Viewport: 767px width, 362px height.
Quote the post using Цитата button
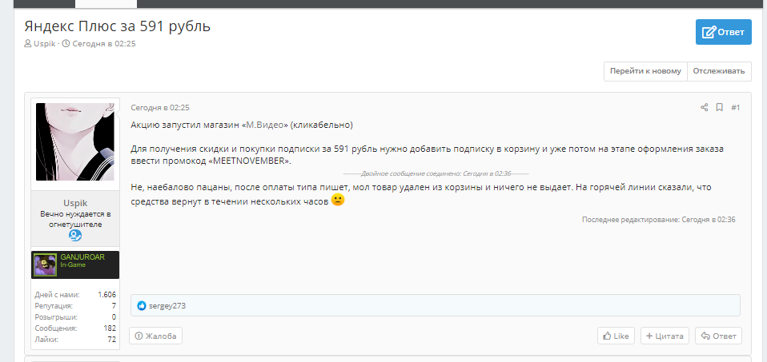tap(665, 336)
